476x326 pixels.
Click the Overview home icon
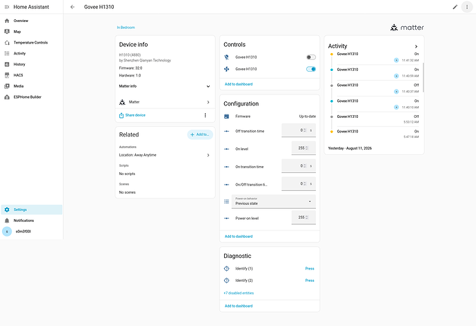tap(7, 21)
